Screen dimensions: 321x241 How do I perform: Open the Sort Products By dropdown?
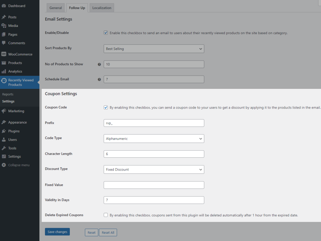[x=154, y=49]
